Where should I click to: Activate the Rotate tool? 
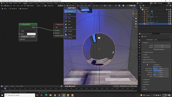pyautogui.click(x=70, y=21)
